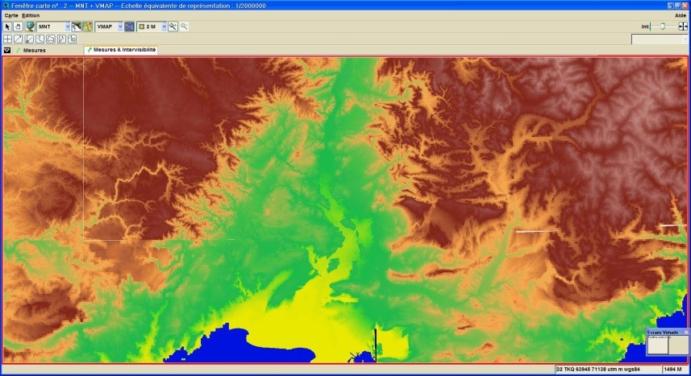Click the globe map icon
This screenshot has width=691, height=376.
(30, 27)
